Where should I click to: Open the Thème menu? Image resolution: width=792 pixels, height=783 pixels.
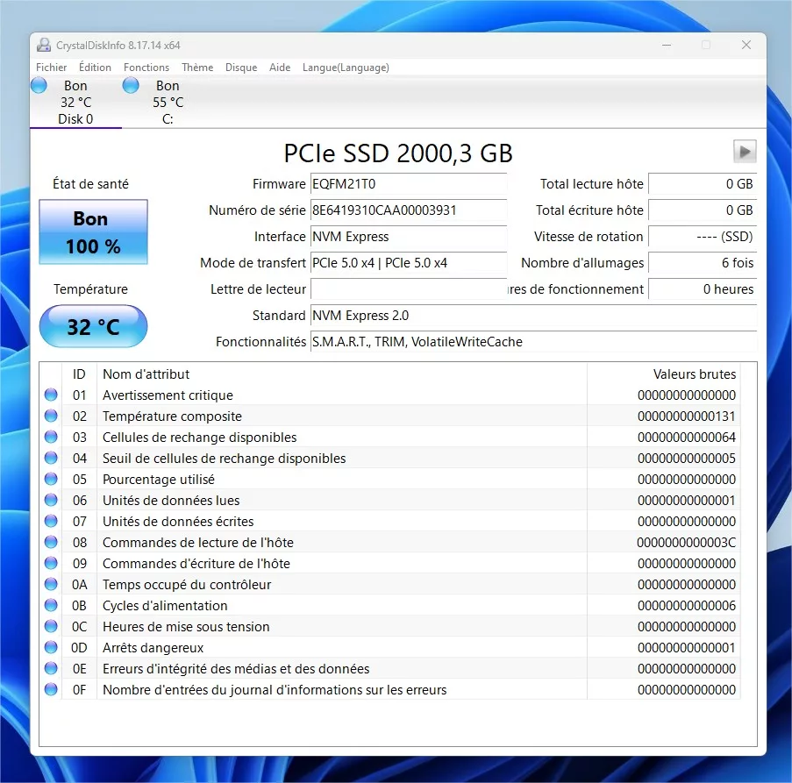click(x=197, y=68)
